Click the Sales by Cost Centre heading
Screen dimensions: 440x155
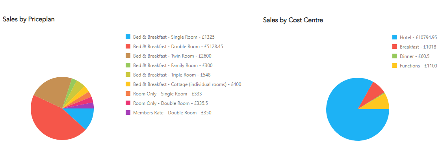(293, 20)
